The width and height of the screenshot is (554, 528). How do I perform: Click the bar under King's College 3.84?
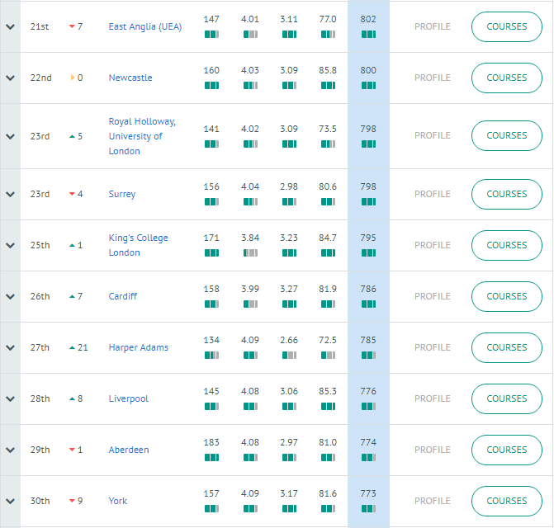250,253
